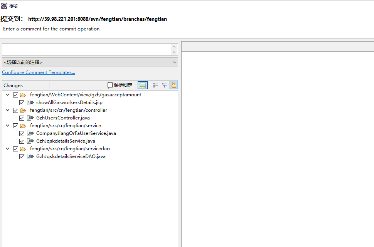The width and height of the screenshot is (374, 247).
Task: Uncheck the fengtian/src/cn/fengtian/controller folder checkbox
Action: 16,110
